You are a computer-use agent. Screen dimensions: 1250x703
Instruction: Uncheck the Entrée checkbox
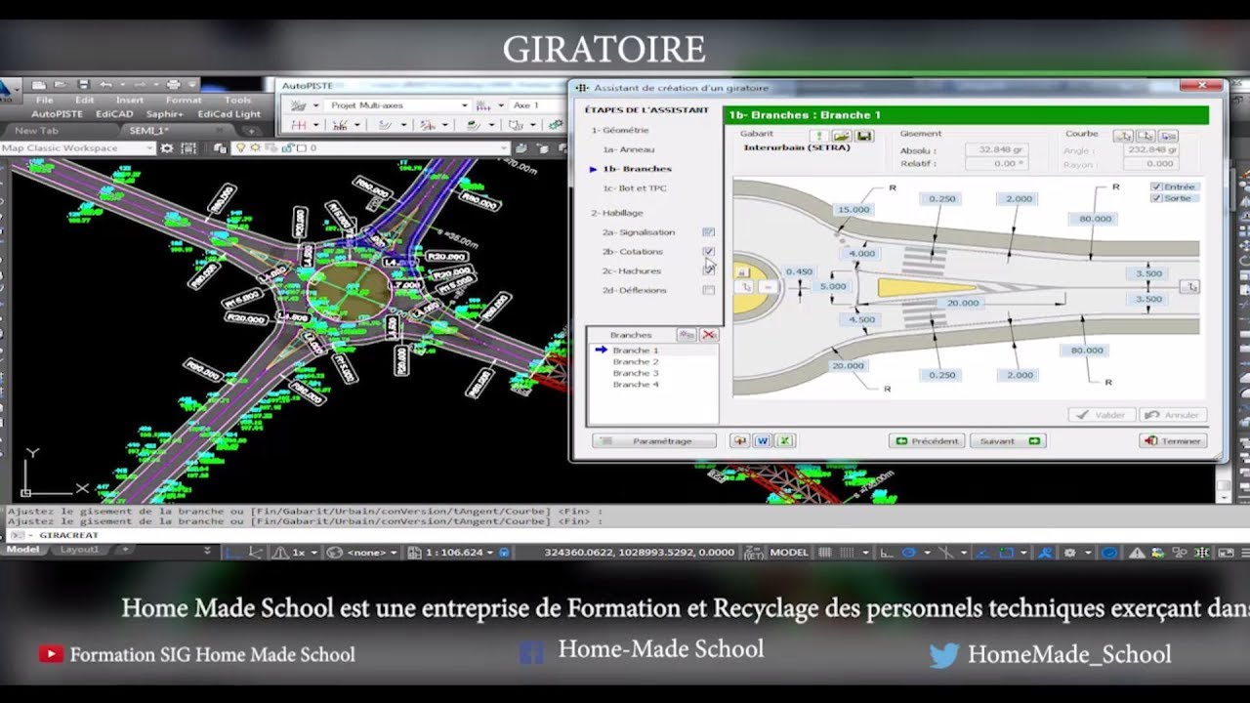(1156, 186)
